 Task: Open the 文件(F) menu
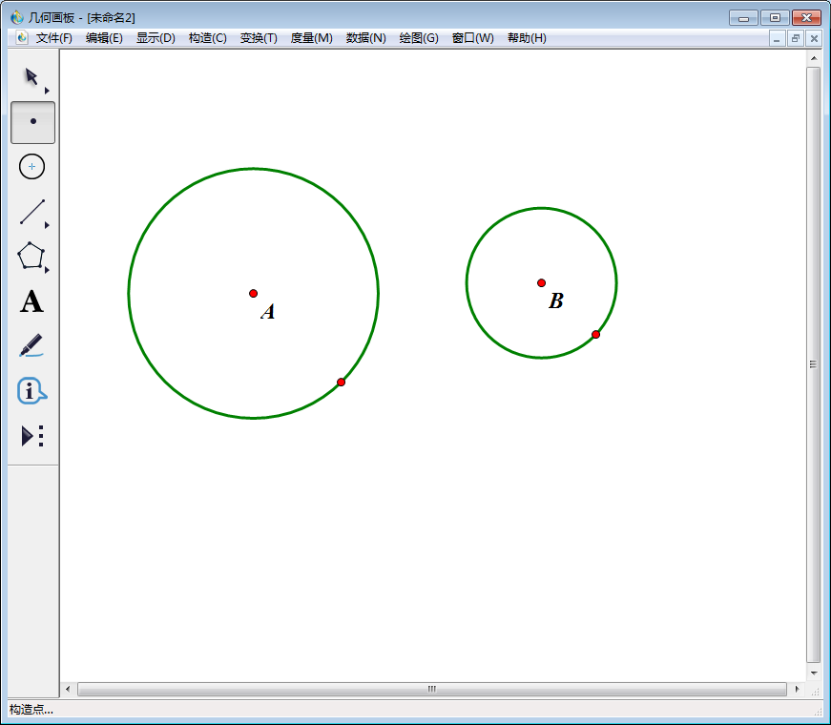coord(54,38)
